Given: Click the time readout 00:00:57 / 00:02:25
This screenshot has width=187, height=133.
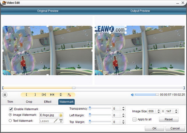Looking at the screenshot, I should (172, 95).
